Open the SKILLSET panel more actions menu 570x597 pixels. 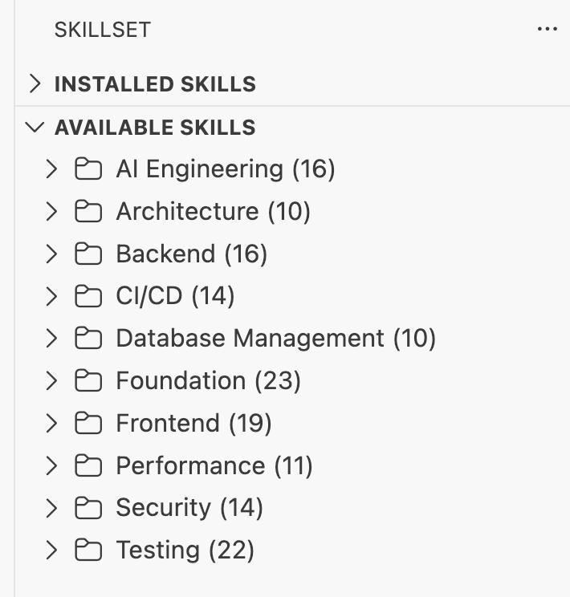pos(547,30)
